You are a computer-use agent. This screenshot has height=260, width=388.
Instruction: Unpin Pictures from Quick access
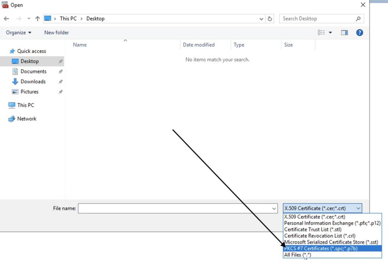click(60, 91)
